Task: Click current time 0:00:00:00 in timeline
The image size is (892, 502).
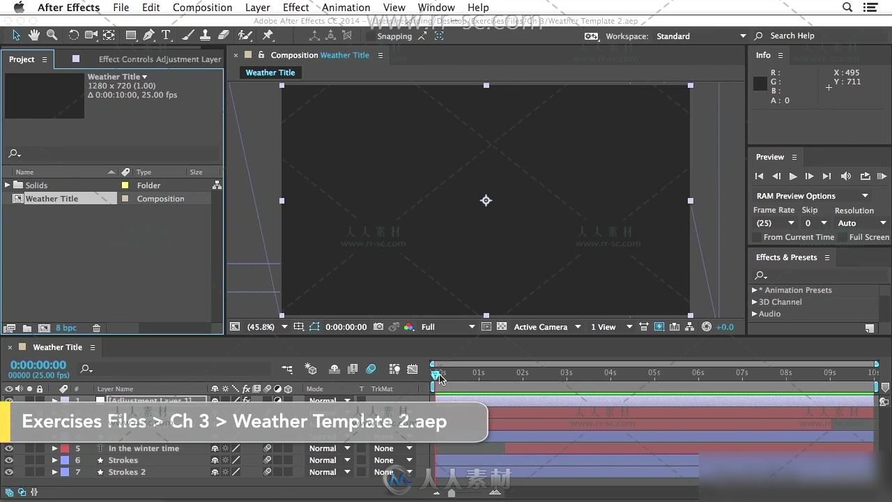Action: 38,365
